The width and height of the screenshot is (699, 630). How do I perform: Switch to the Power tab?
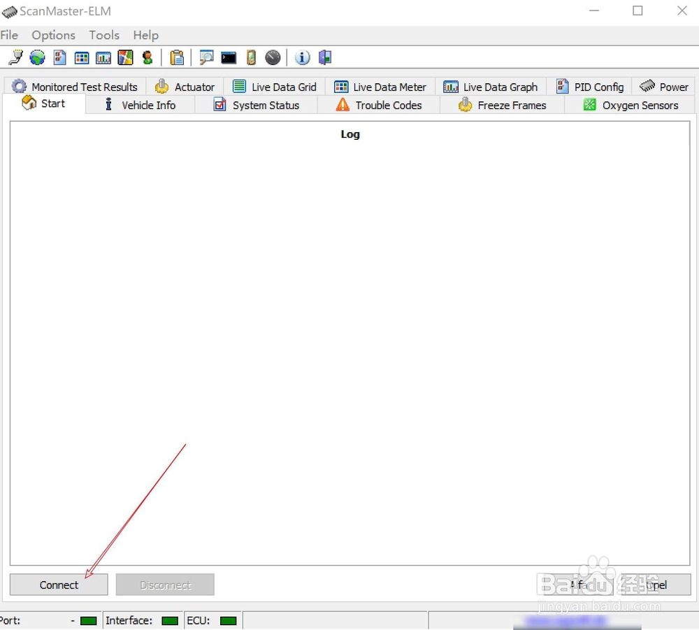point(664,87)
